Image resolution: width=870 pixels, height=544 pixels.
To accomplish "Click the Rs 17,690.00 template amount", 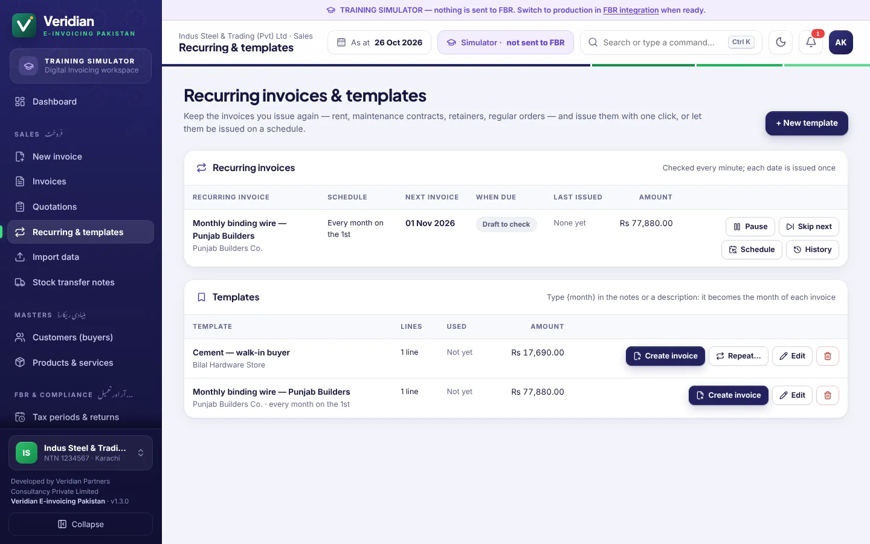I will click(538, 352).
